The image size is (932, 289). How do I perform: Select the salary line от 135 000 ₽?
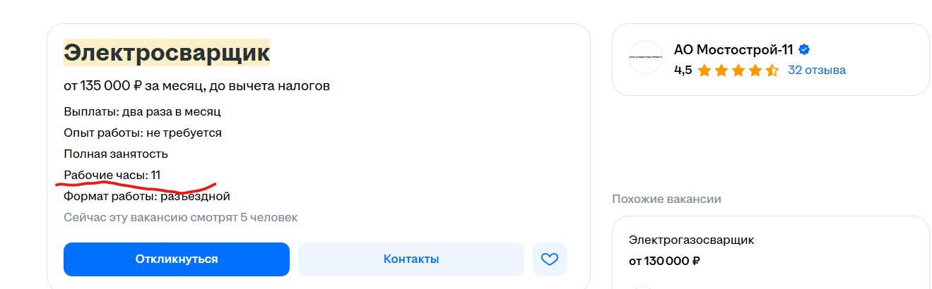[x=197, y=86]
